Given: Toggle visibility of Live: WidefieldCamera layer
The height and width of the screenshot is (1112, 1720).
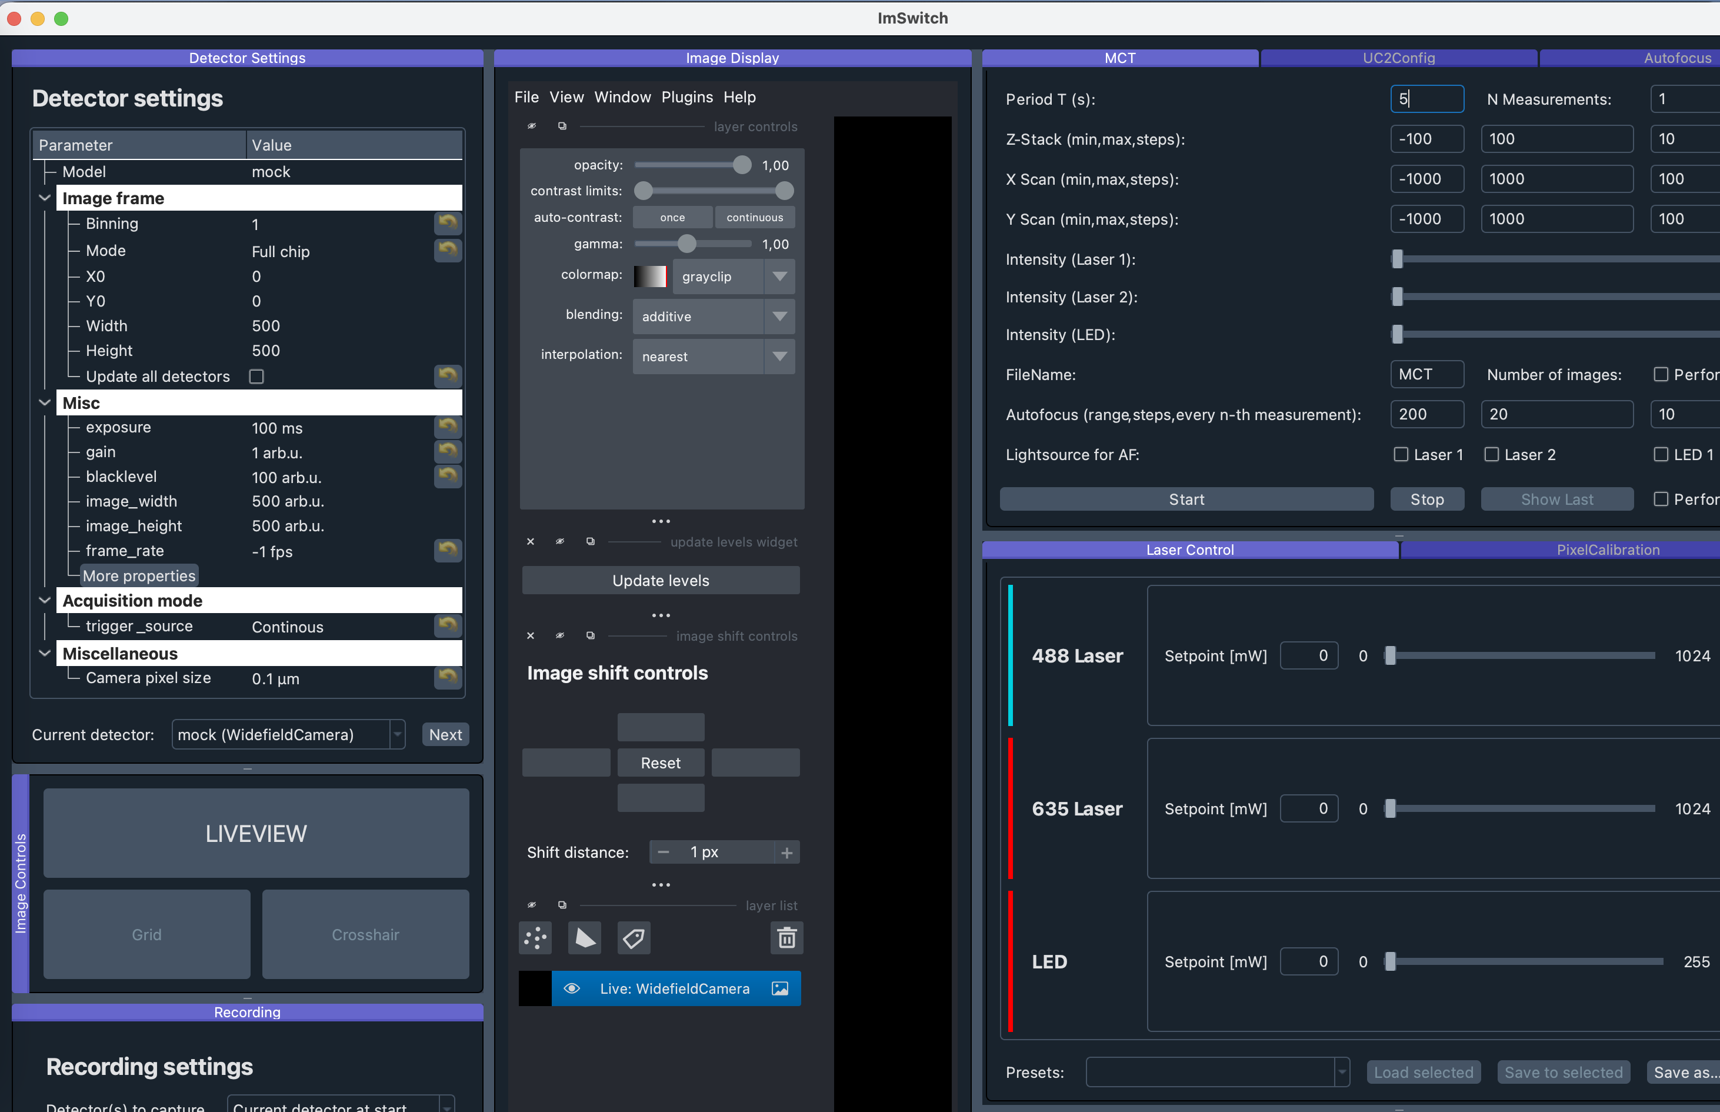Looking at the screenshot, I should pyautogui.click(x=572, y=988).
